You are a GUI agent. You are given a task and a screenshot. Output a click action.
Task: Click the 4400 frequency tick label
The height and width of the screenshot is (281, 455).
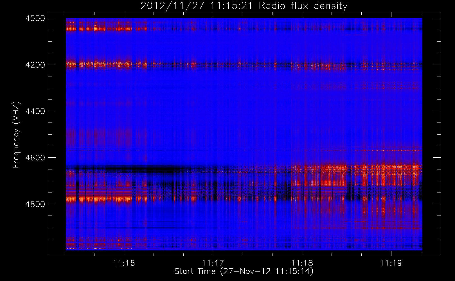pos(35,111)
